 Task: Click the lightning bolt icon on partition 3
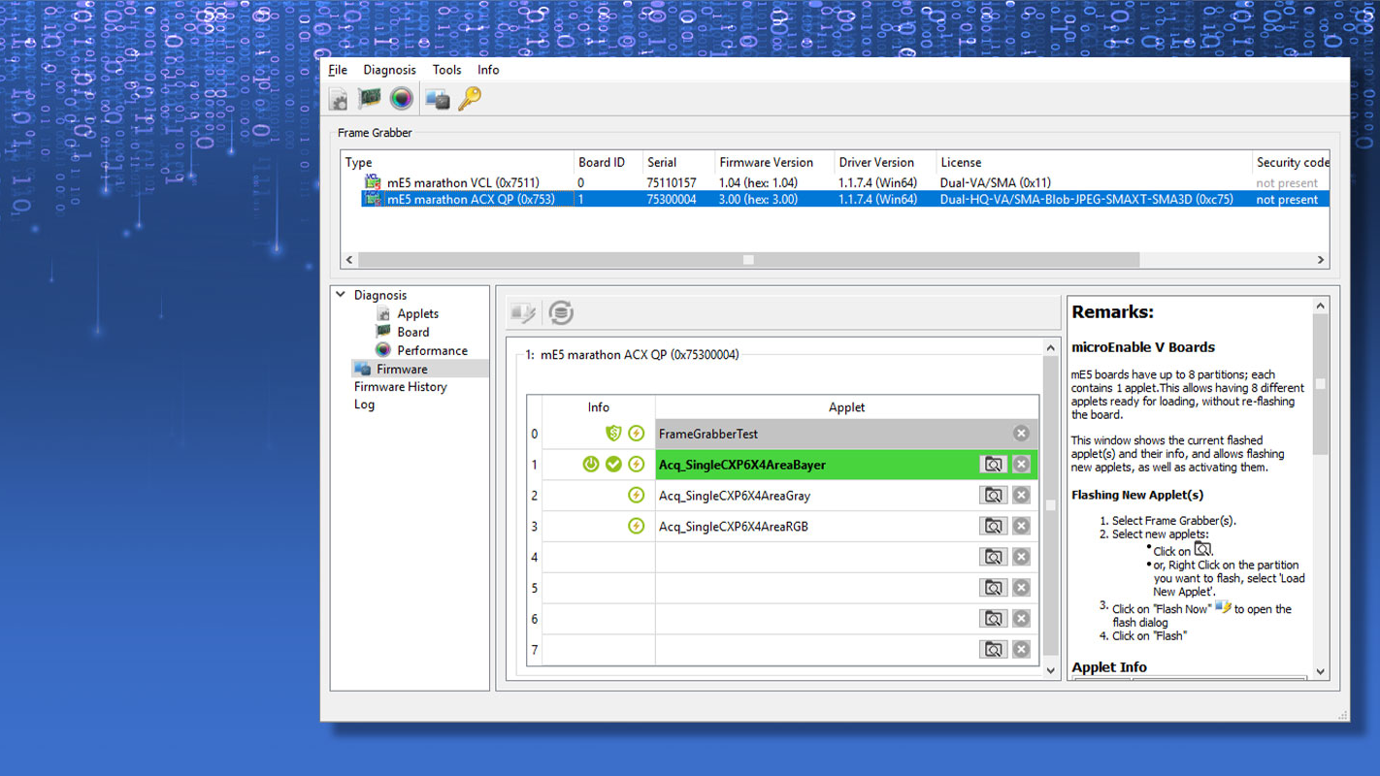(x=637, y=526)
